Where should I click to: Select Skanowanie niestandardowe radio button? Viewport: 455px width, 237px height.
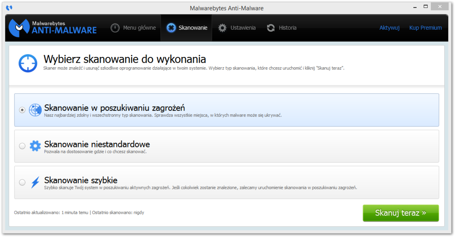click(x=22, y=146)
